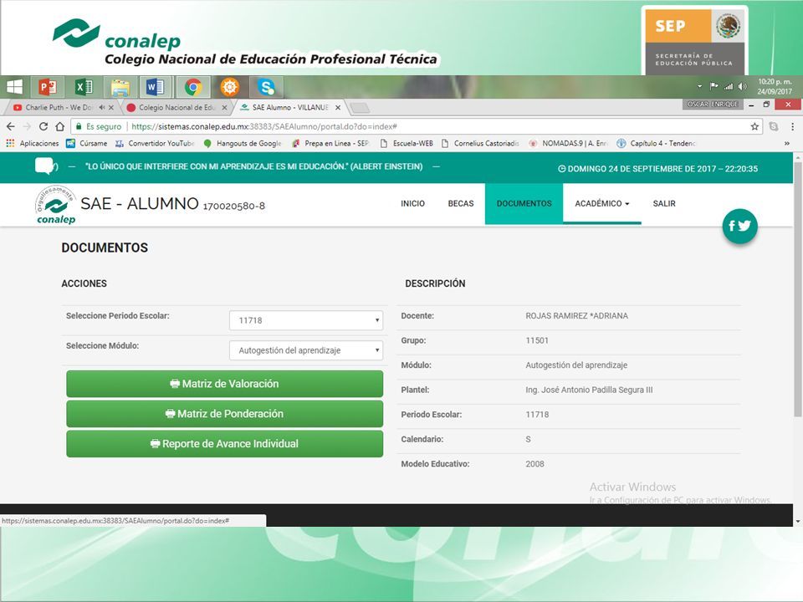This screenshot has height=602, width=803.
Task: Open the Seleccione Módulo dropdown
Action: point(306,350)
